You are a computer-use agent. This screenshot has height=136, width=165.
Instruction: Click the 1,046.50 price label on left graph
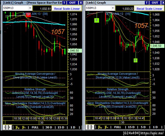pos(75,51)
